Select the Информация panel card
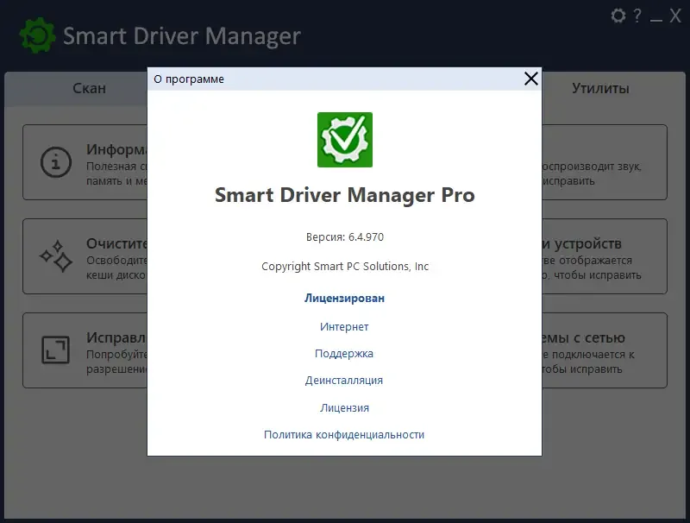This screenshot has width=690, height=523. (x=86, y=164)
